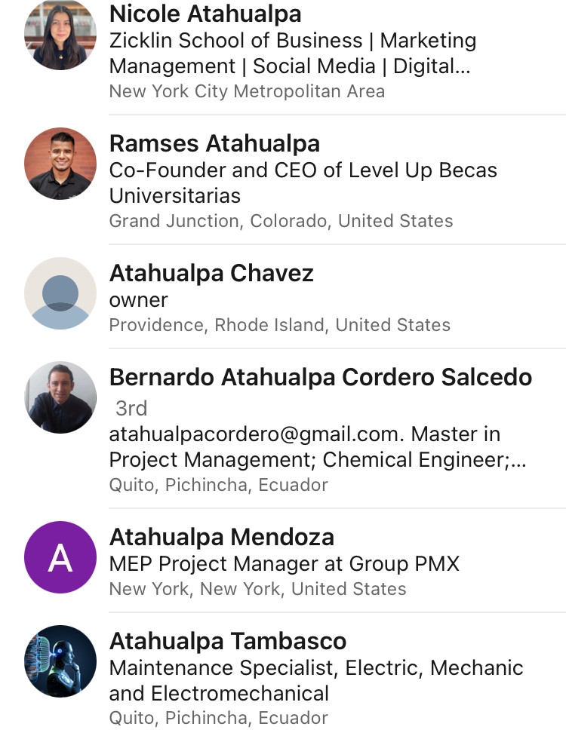The width and height of the screenshot is (566, 739).
Task: Click Bernardo Atahualpa Cordero Salcedo's profile photo
Action: 60,397
